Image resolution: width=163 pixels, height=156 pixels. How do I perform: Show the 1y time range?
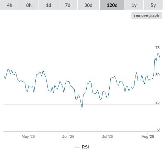coord(134,5)
